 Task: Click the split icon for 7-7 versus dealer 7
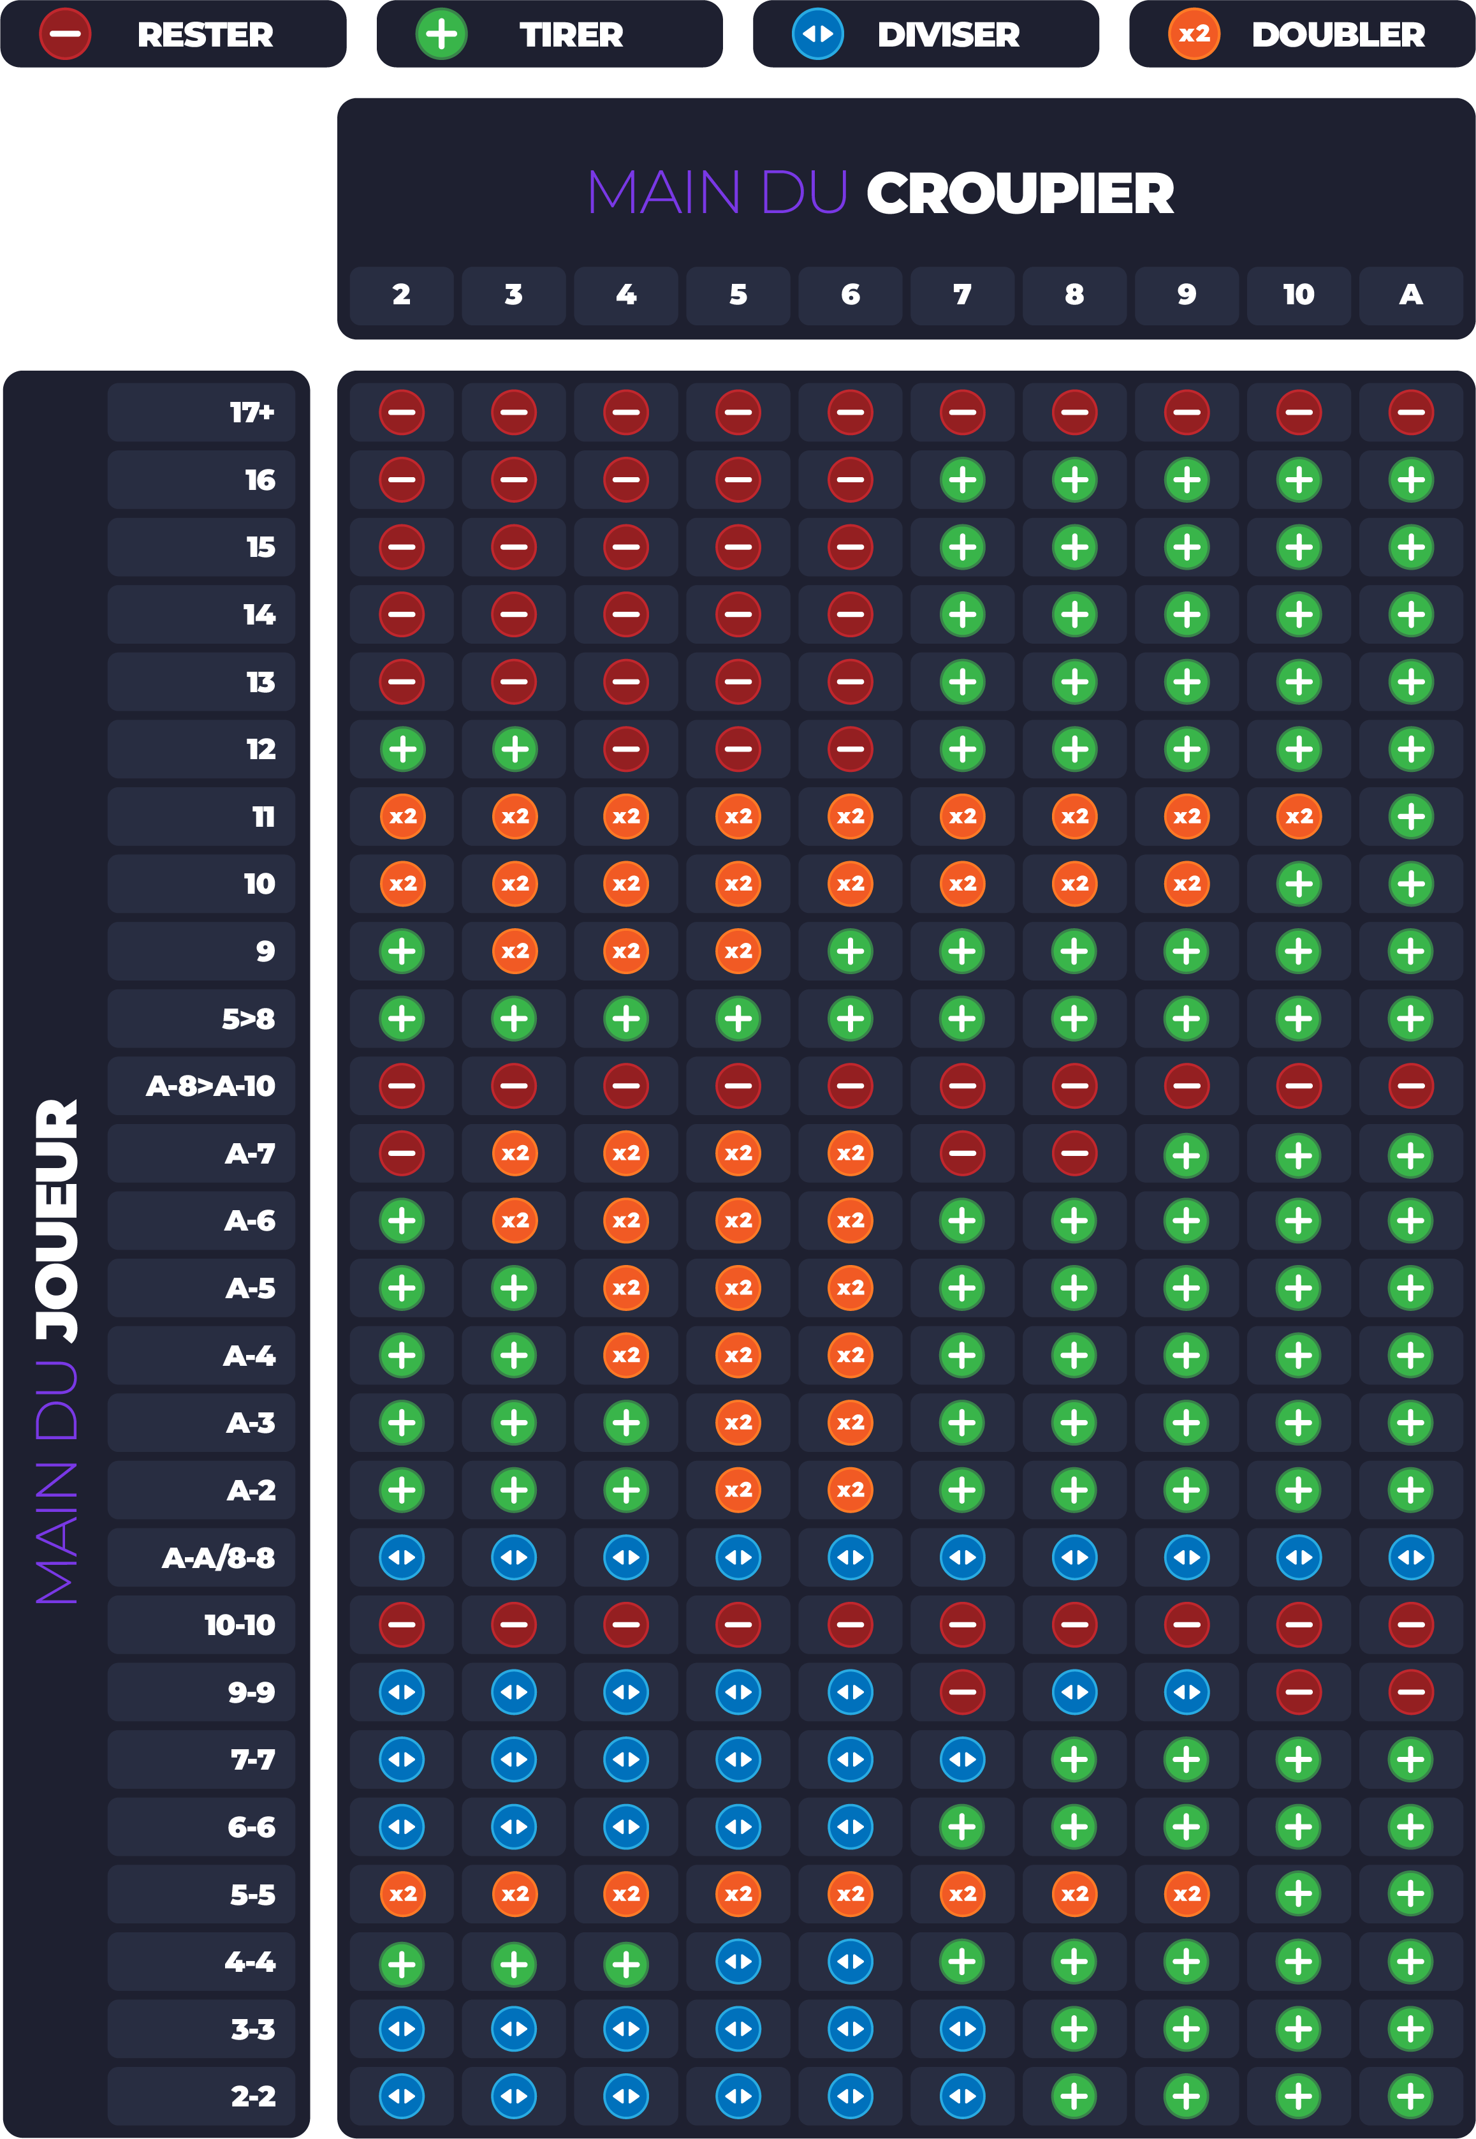[962, 1759]
